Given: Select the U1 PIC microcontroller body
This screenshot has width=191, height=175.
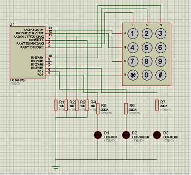Looking at the screenshot, I should click(27, 53).
